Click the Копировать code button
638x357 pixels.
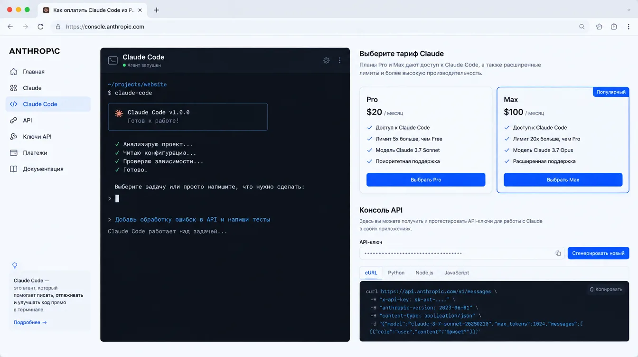click(x=606, y=289)
